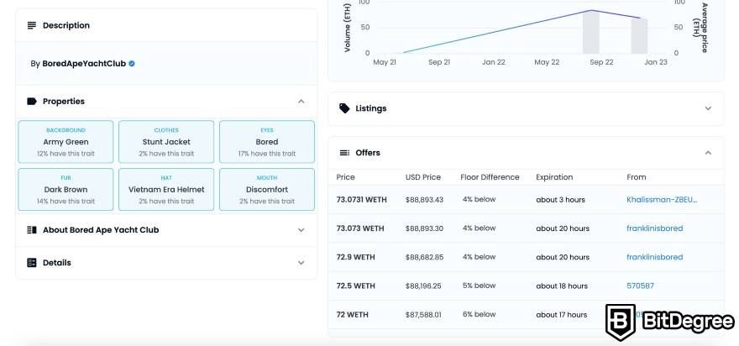
Task: Click the Sep 22 volume bar in chart
Action: (x=591, y=32)
